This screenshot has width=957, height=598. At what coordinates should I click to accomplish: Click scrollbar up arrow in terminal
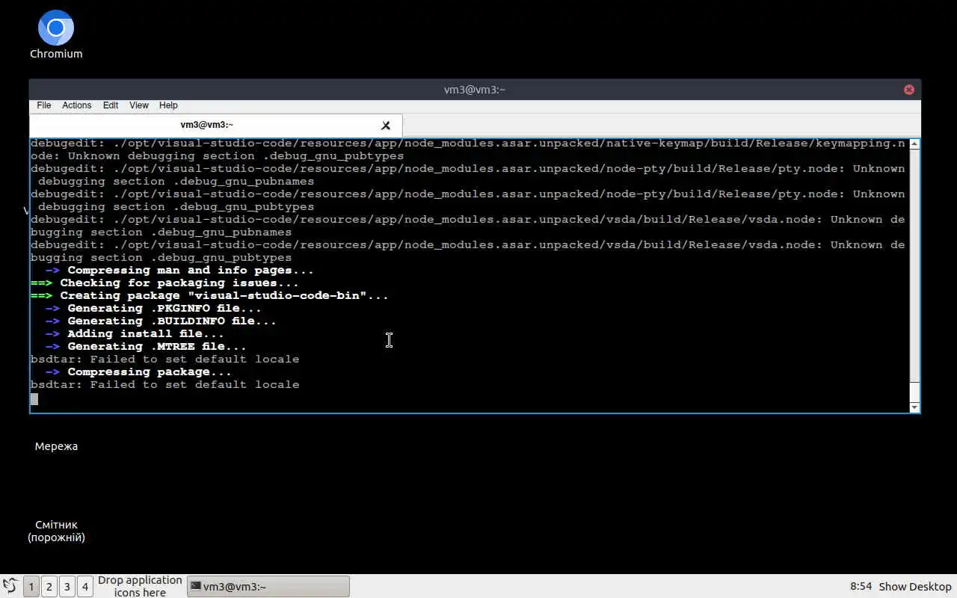[914, 144]
